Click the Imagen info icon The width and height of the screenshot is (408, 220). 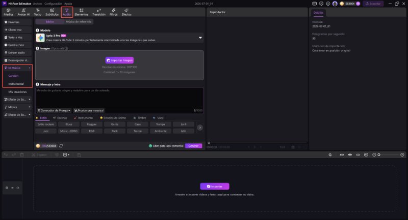click(66, 48)
